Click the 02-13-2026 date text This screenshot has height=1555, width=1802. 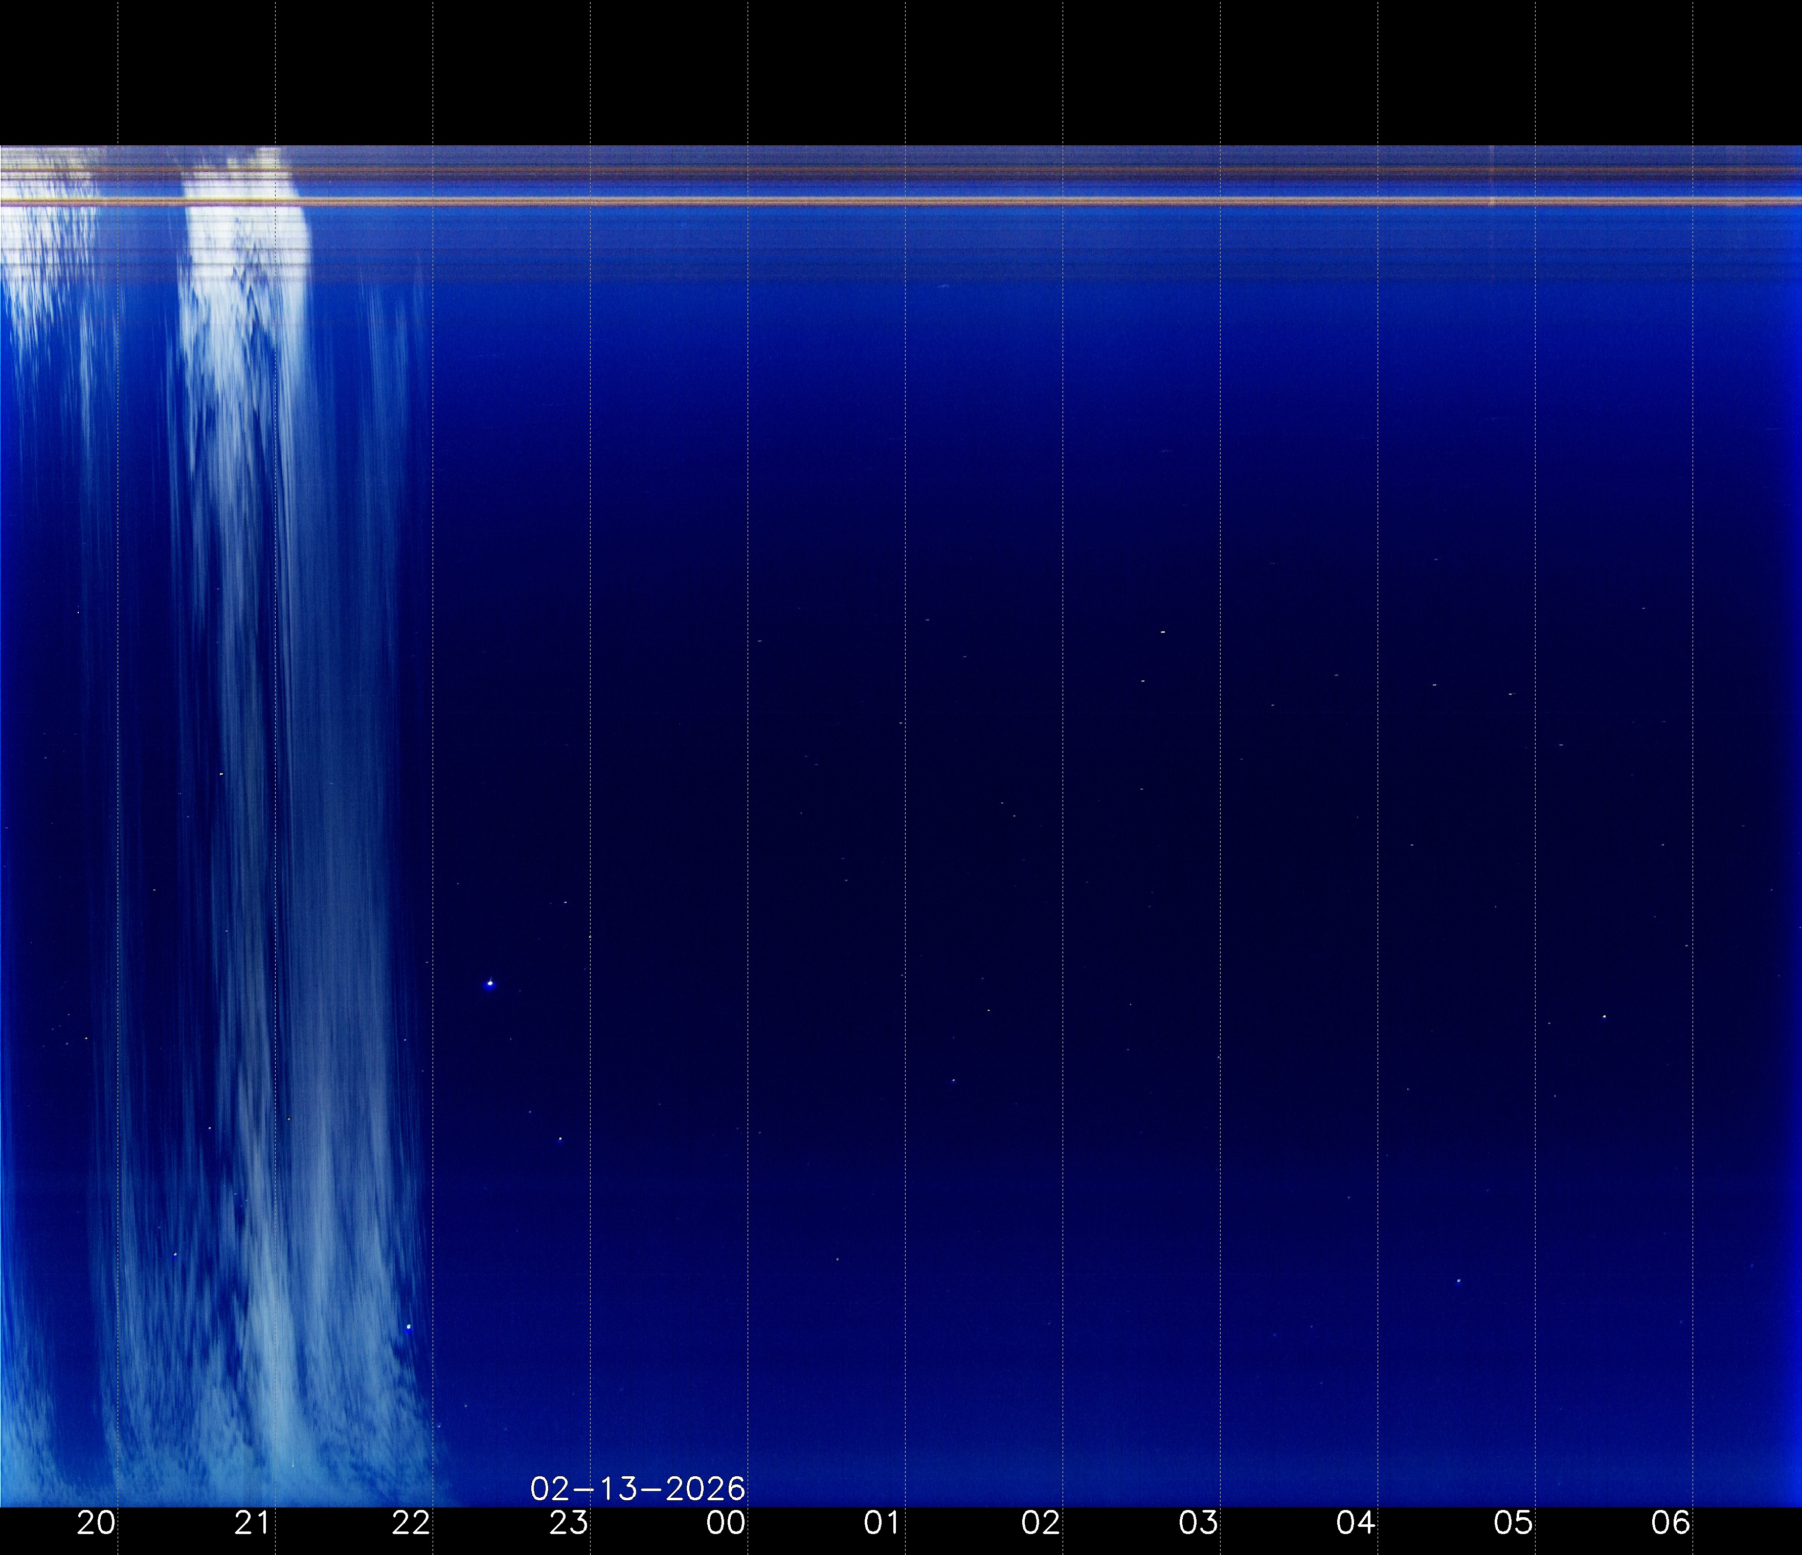point(638,1489)
